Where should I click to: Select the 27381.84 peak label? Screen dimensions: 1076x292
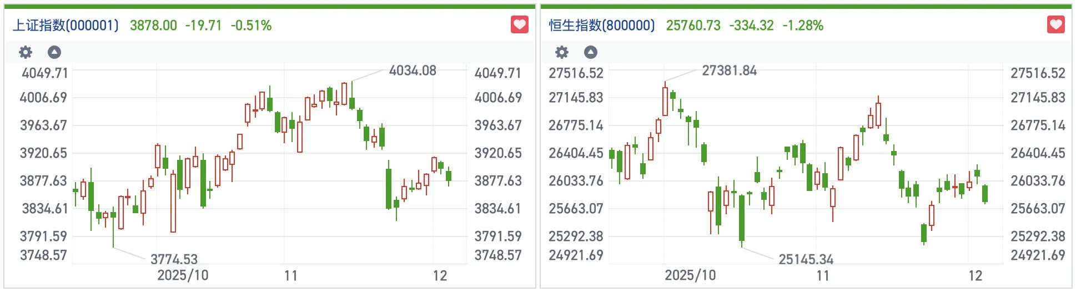729,71
